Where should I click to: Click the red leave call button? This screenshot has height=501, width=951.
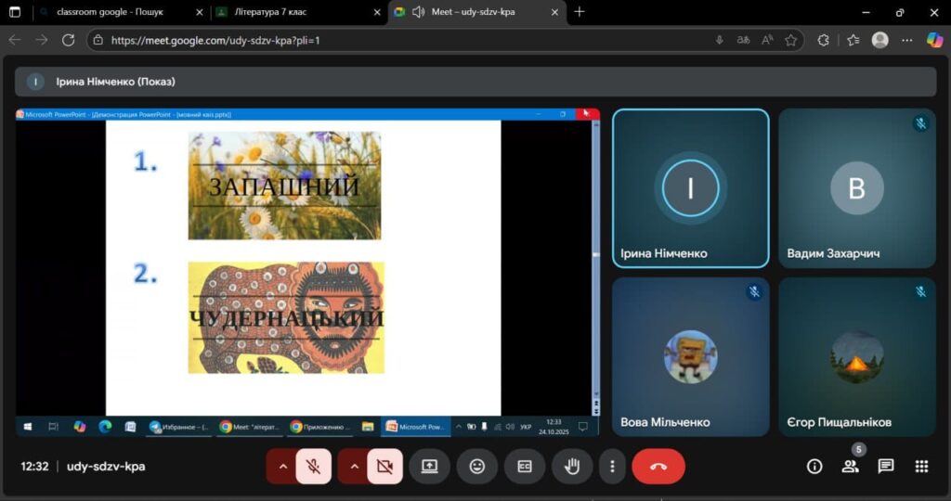pos(658,467)
